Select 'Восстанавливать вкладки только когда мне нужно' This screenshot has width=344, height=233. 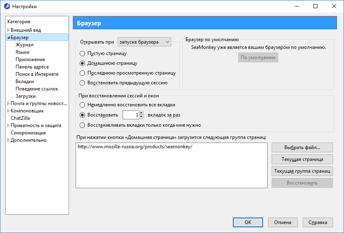83,125
